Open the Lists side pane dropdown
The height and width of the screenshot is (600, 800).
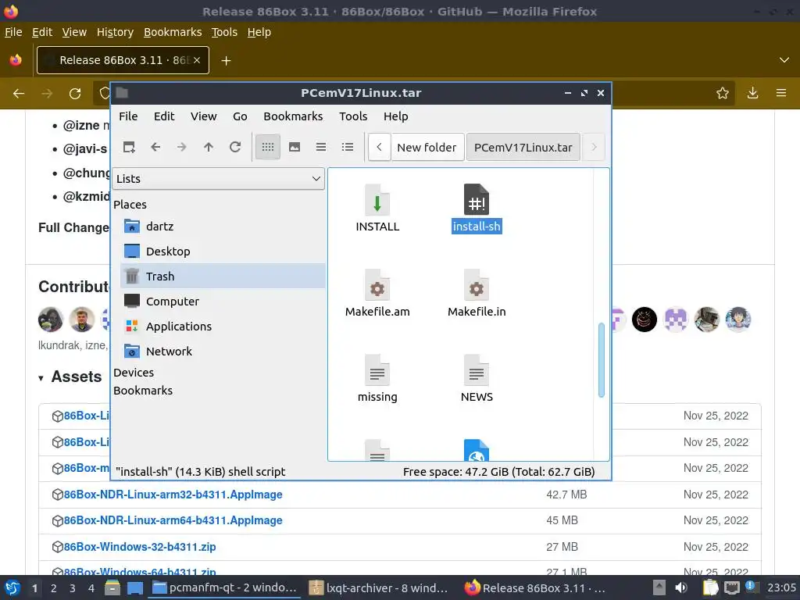(x=219, y=179)
